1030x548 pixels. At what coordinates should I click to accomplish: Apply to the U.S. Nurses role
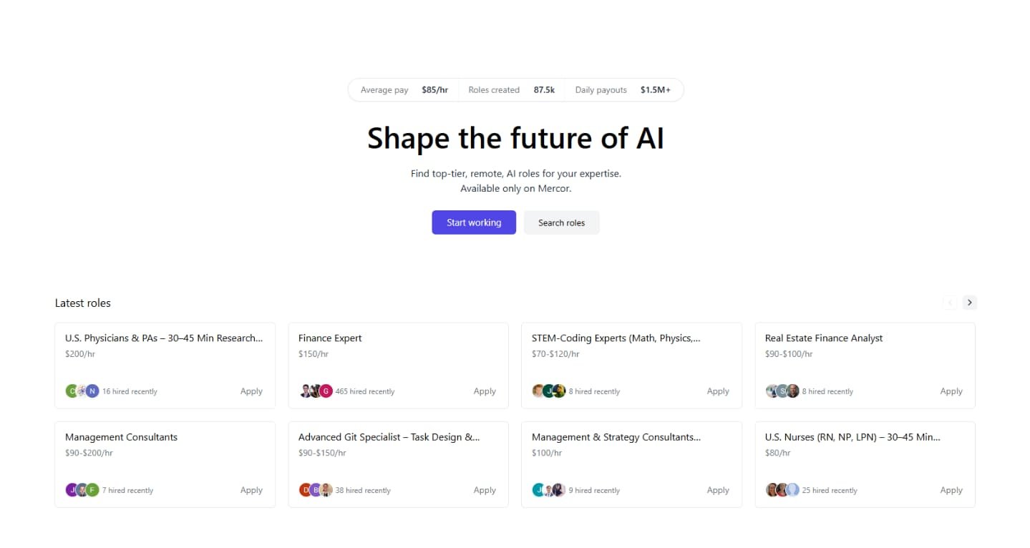(951, 489)
